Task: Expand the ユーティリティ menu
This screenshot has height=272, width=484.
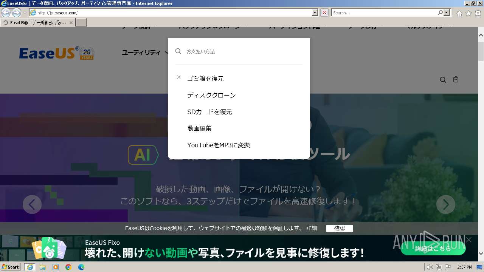Action: (145, 53)
